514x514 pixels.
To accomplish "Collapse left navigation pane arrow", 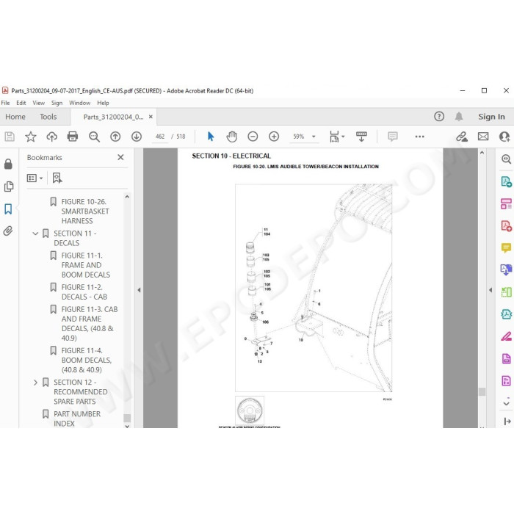I will (139, 290).
